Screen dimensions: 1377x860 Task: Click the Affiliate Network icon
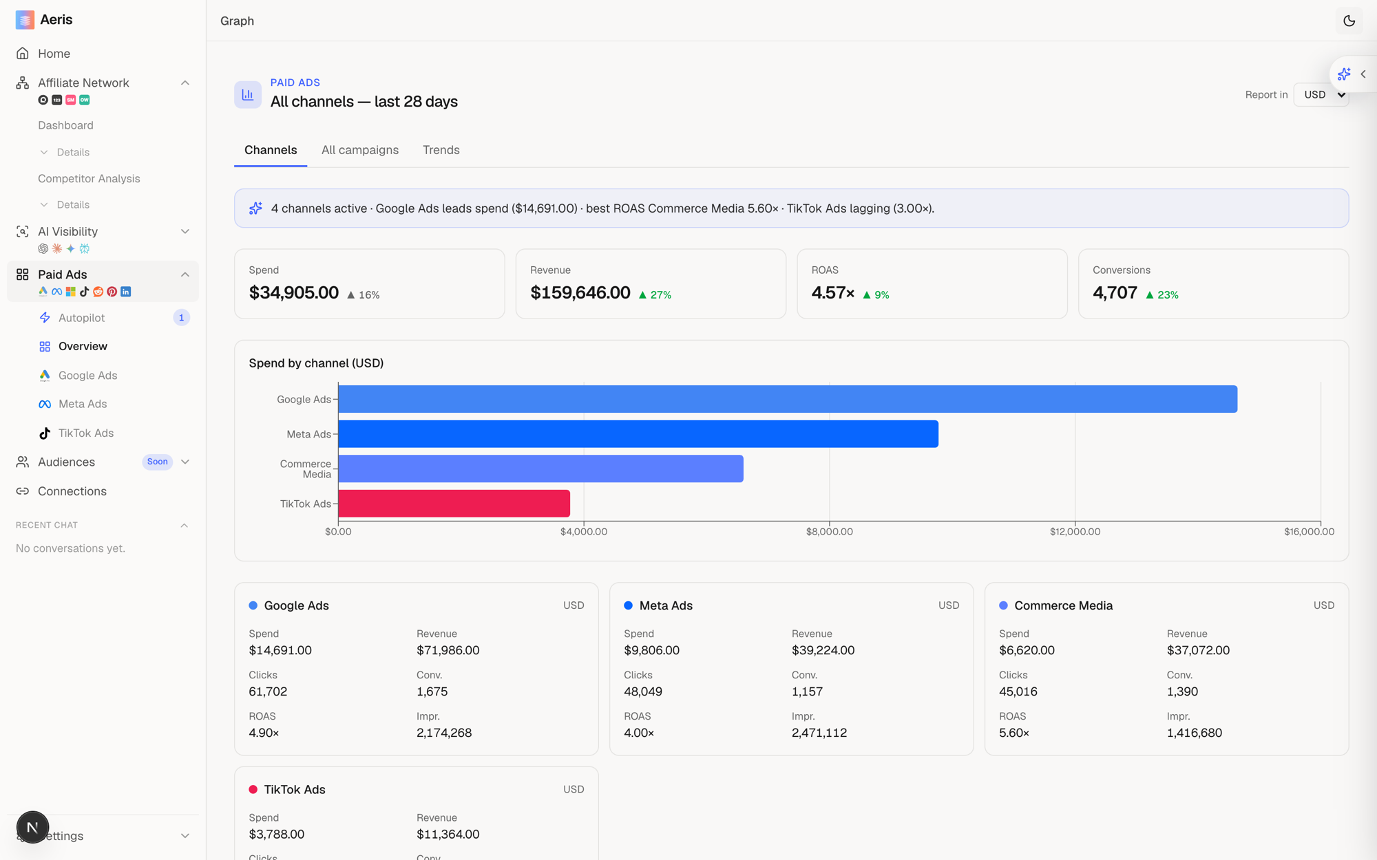[x=23, y=83]
